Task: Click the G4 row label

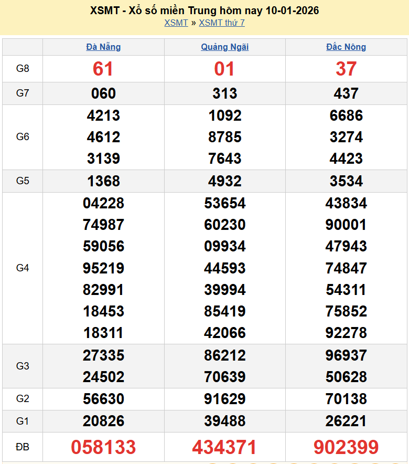Action: 23,268
